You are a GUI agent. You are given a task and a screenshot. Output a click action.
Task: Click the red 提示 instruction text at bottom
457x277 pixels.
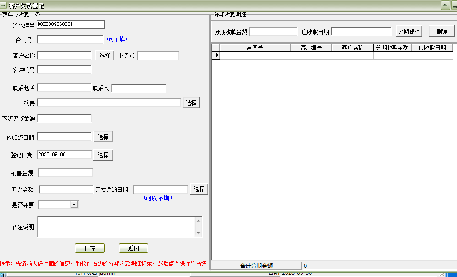coord(103,264)
